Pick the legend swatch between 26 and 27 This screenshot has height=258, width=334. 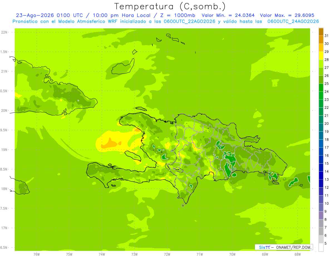321,72
